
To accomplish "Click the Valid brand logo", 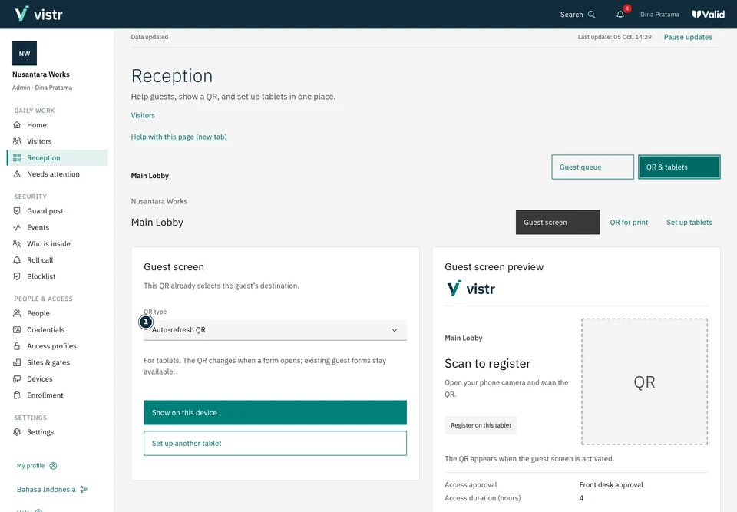I will click(709, 15).
